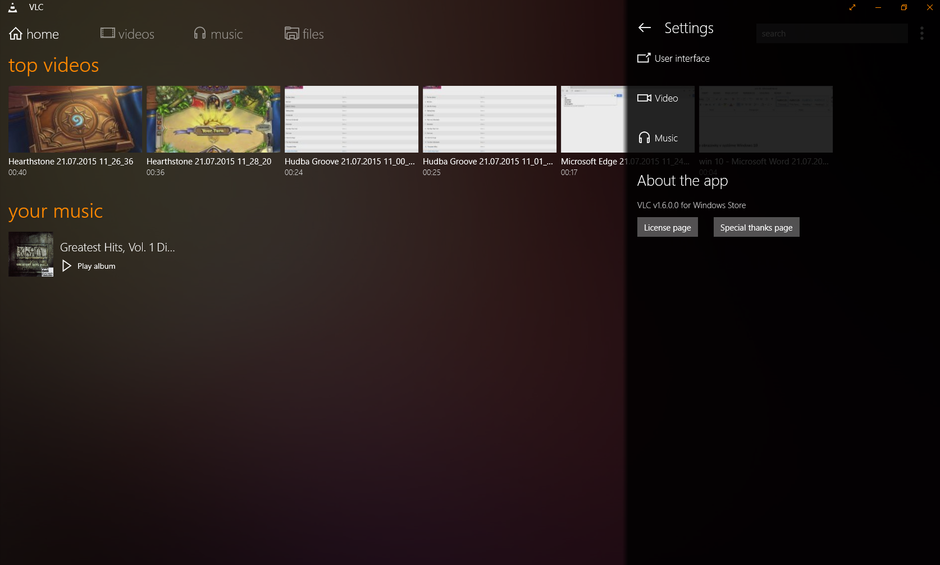Click the 00:17 duration label
Image resolution: width=940 pixels, height=565 pixels.
click(569, 173)
